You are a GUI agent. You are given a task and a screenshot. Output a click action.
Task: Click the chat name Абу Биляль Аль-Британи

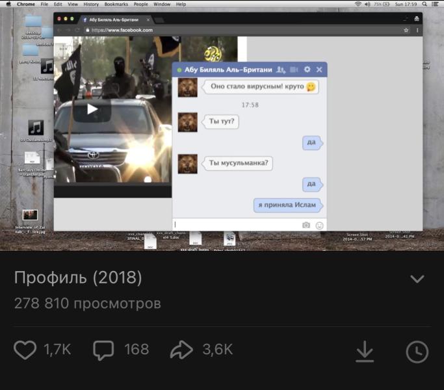coord(228,70)
